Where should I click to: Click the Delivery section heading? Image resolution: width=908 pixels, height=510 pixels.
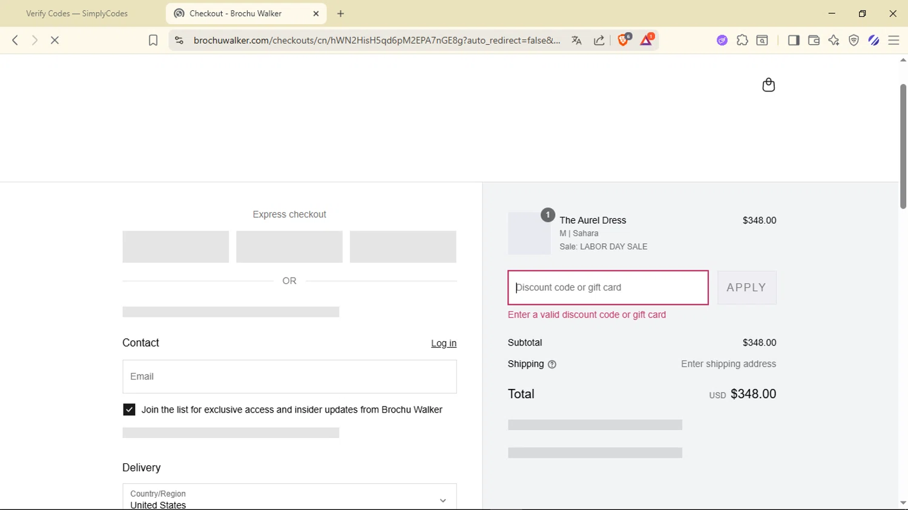(142, 468)
